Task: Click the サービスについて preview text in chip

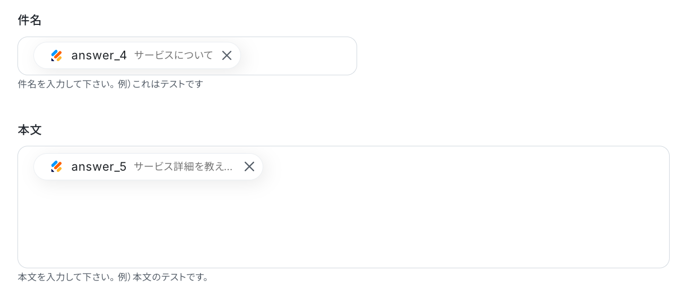Action: [174, 56]
